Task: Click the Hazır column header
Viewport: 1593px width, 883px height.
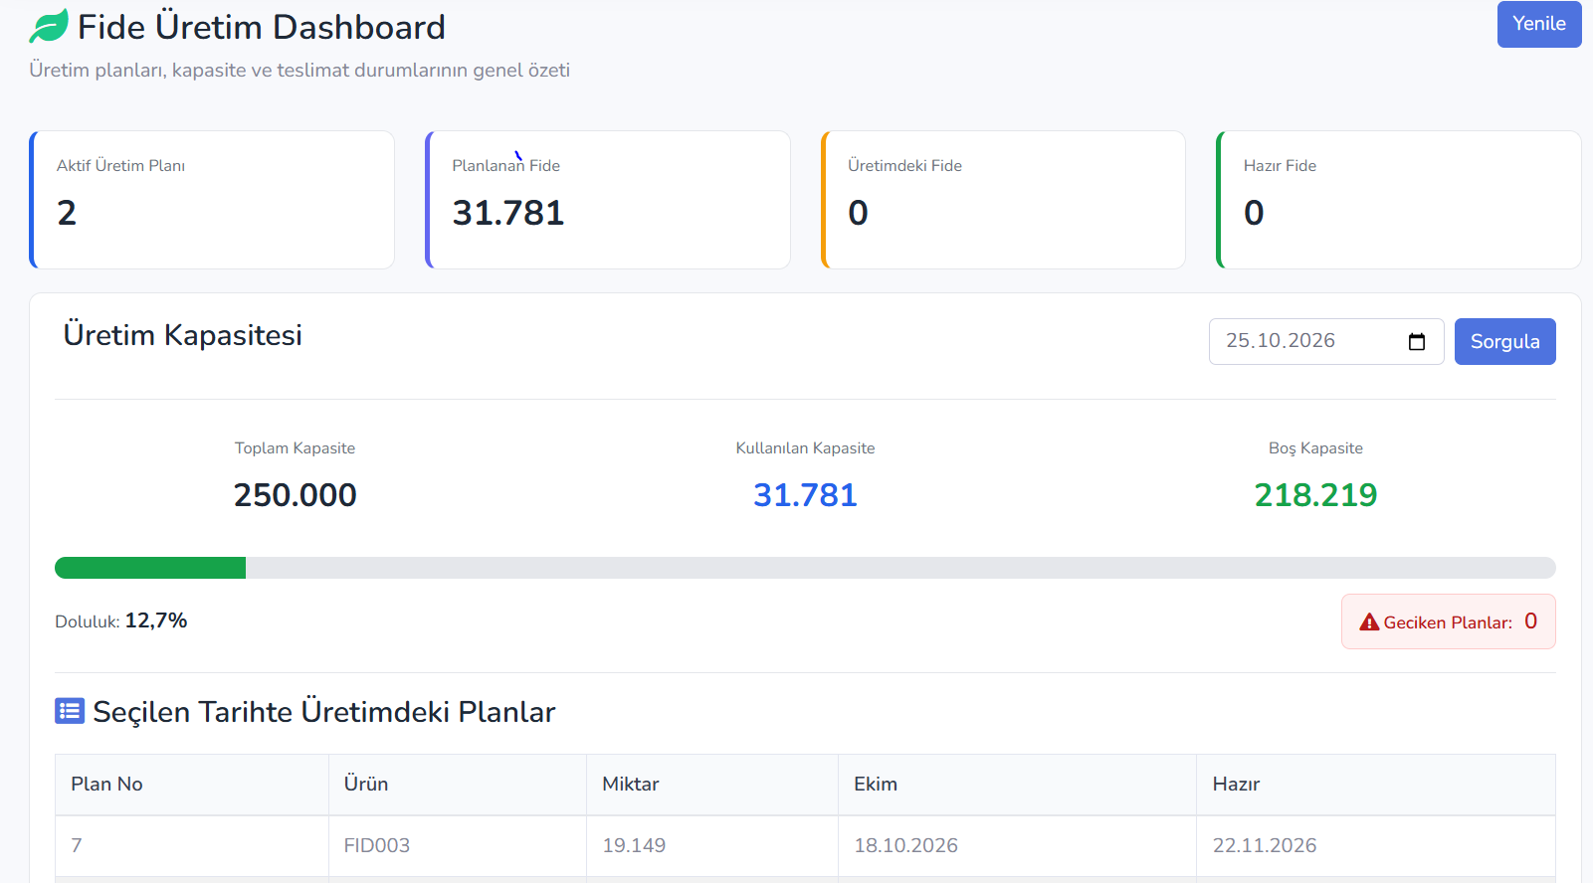Action: 1376,785
